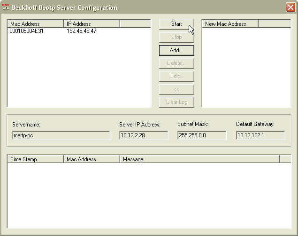Viewport: 298px width, 236px height.
Task: Click the window title text
Action: pos(64,8)
